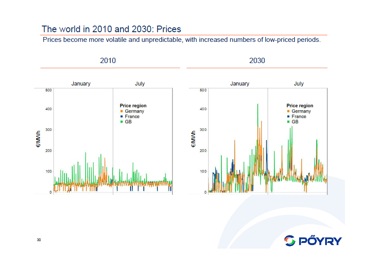Select the 'GB' legend label in the 2030 chart
Viewport: 367px width, 257px height.
pos(295,122)
